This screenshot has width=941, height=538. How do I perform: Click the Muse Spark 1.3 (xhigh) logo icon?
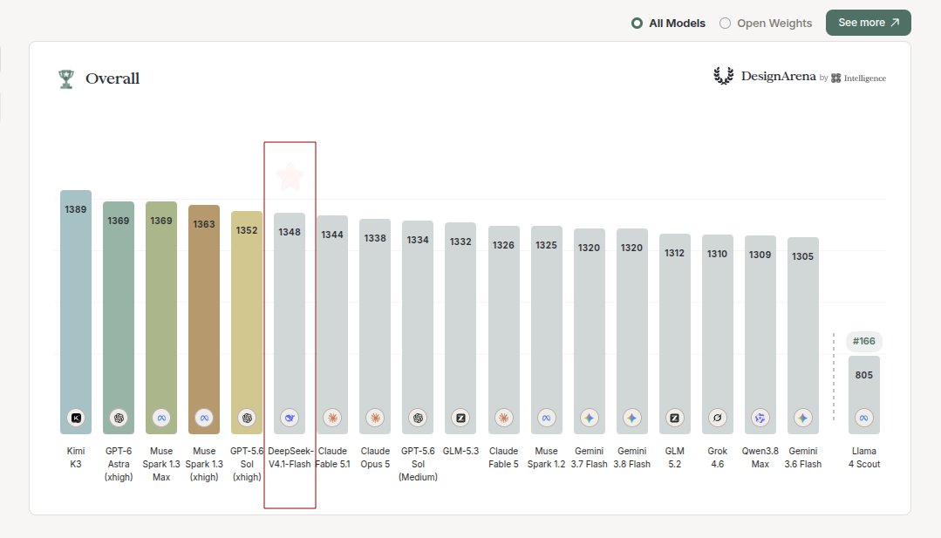[204, 418]
